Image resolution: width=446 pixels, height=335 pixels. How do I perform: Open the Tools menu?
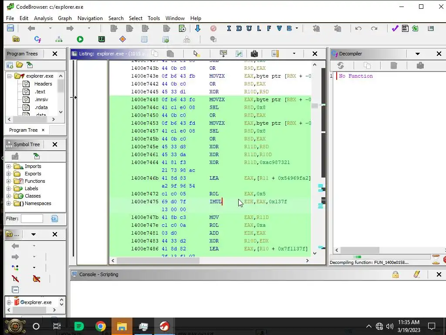coord(154,18)
